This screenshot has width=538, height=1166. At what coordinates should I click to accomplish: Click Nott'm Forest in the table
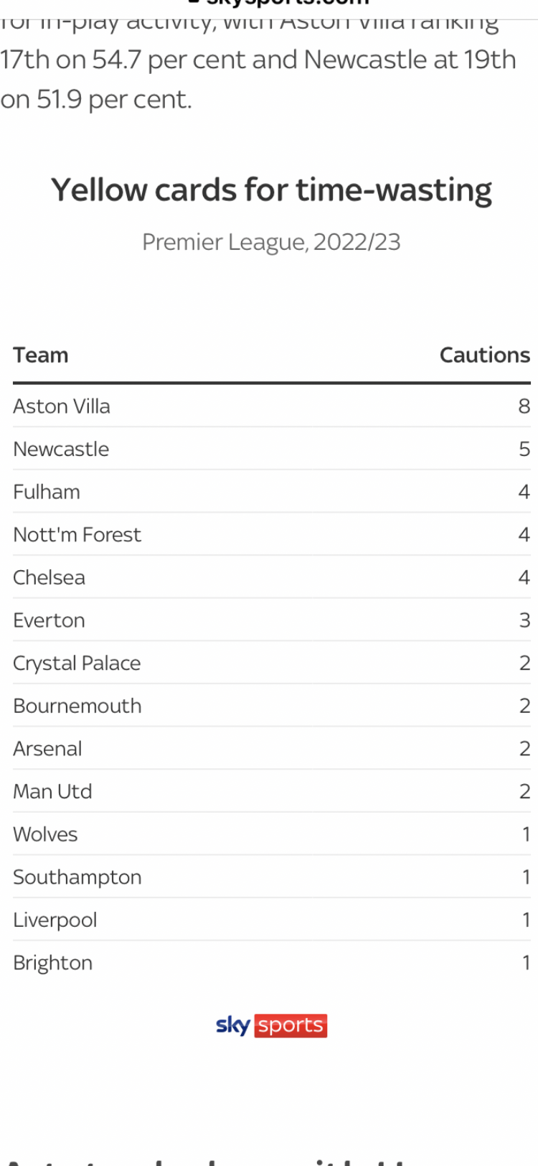point(77,534)
